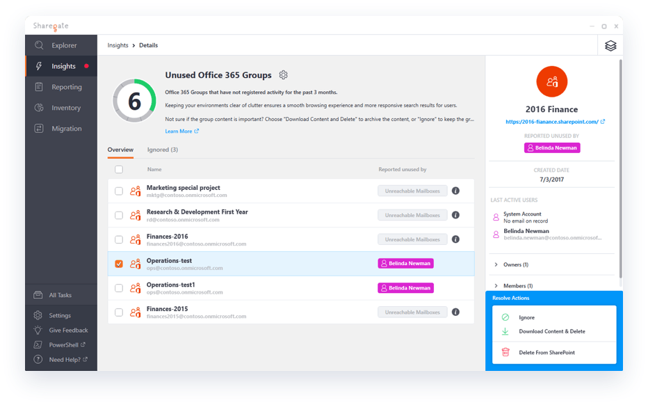This screenshot has width=648, height=405.
Task: Click the 2016 Finance group title
Action: tap(551, 109)
